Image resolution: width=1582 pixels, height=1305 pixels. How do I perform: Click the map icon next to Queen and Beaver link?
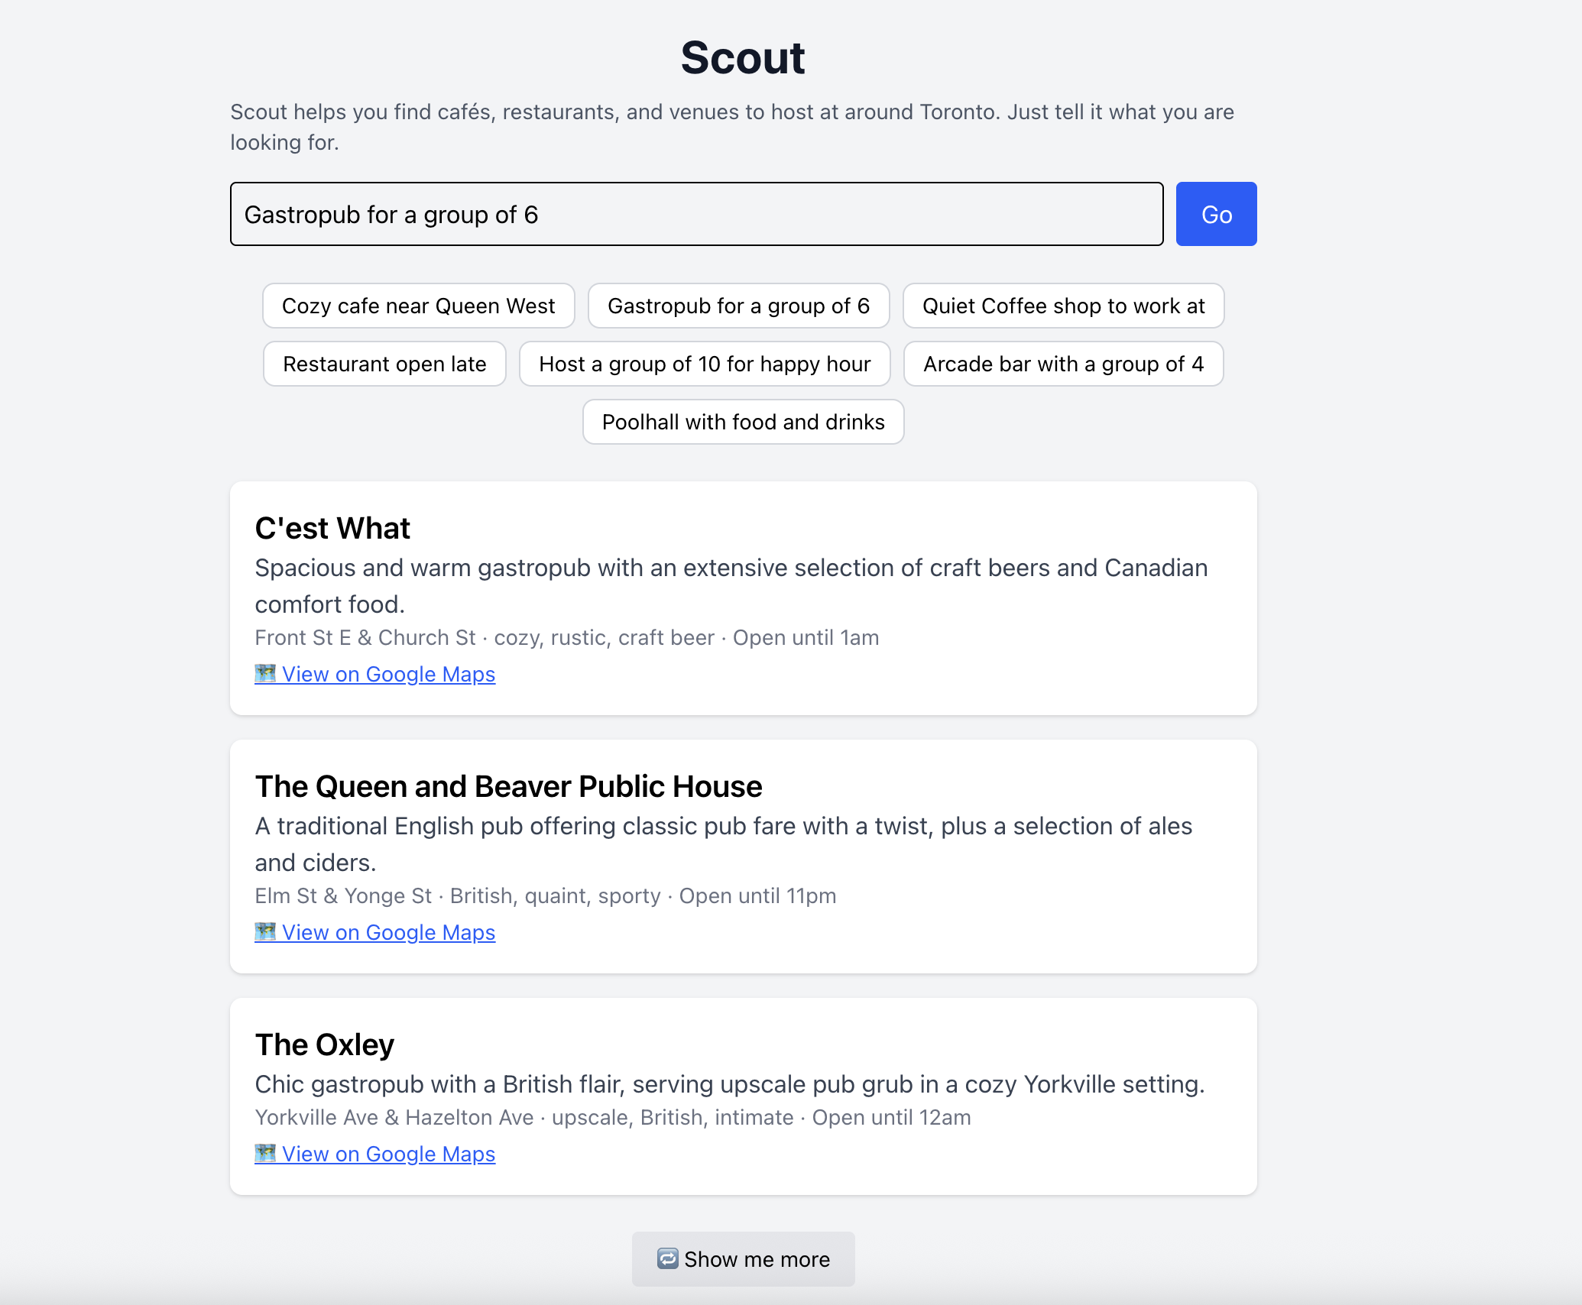(x=264, y=932)
